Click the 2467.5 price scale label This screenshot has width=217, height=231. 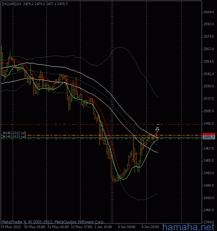pos(208,148)
